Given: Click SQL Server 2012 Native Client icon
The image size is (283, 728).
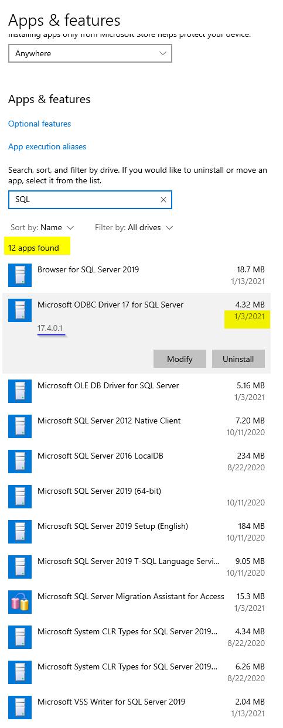Looking at the screenshot, I should [x=20, y=426].
